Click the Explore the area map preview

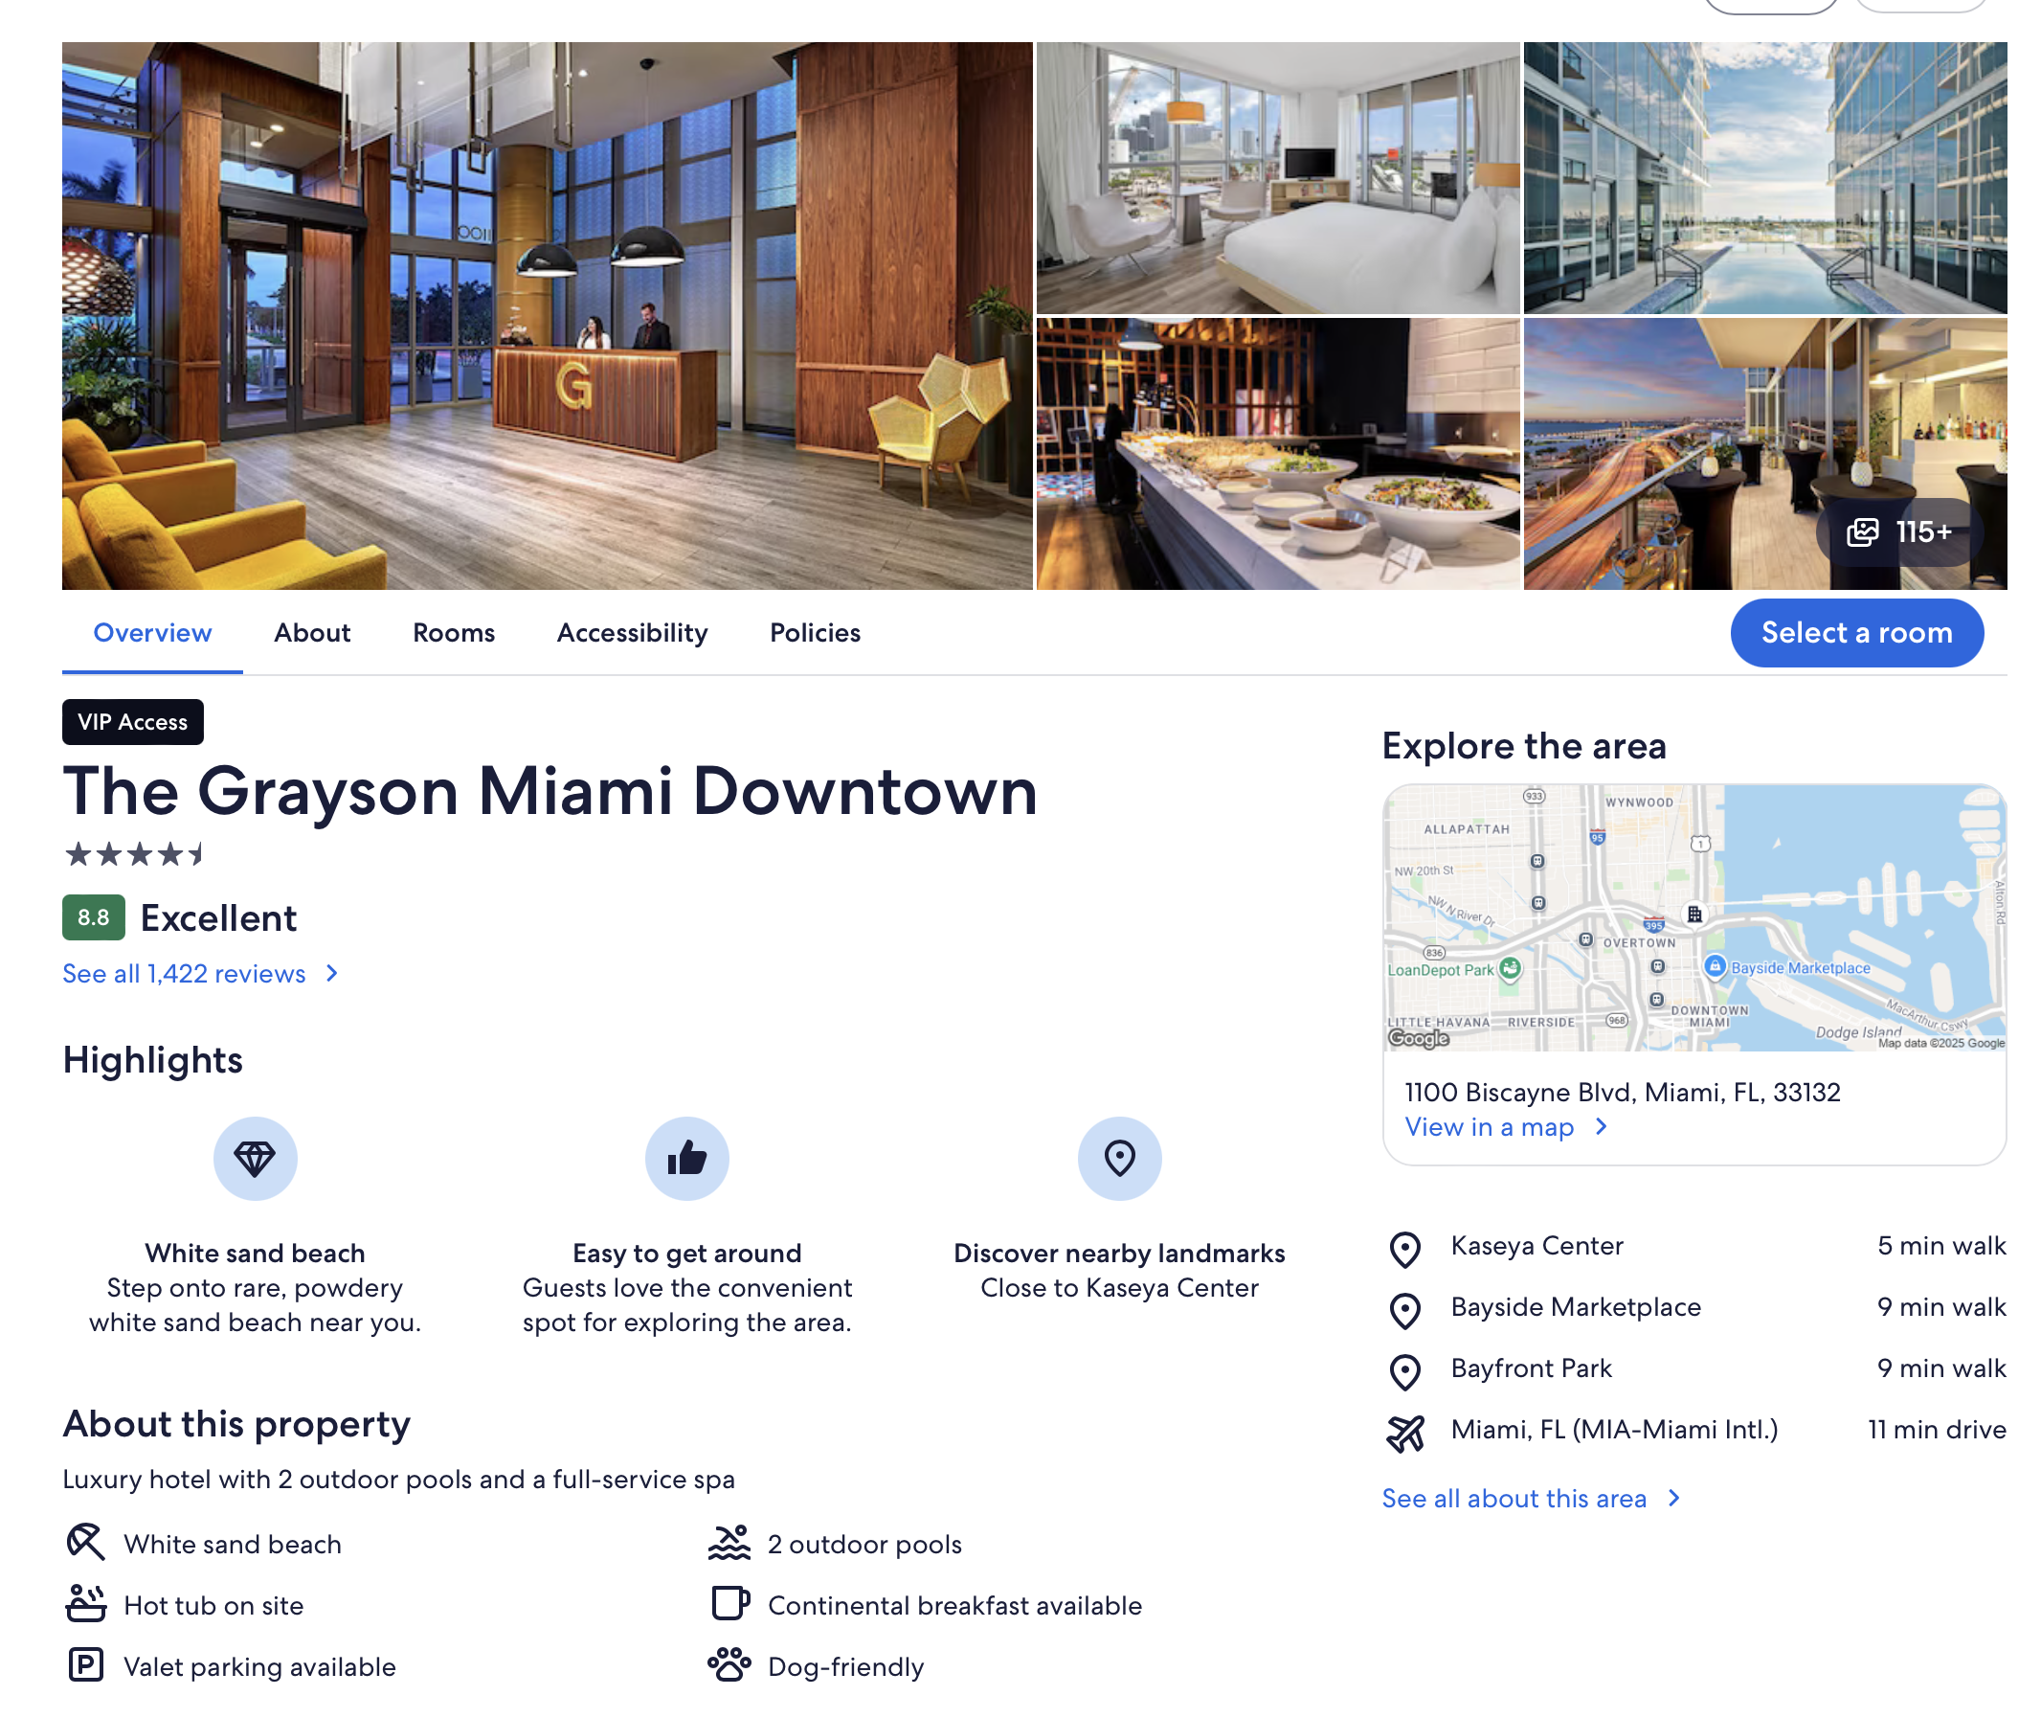tap(1693, 917)
